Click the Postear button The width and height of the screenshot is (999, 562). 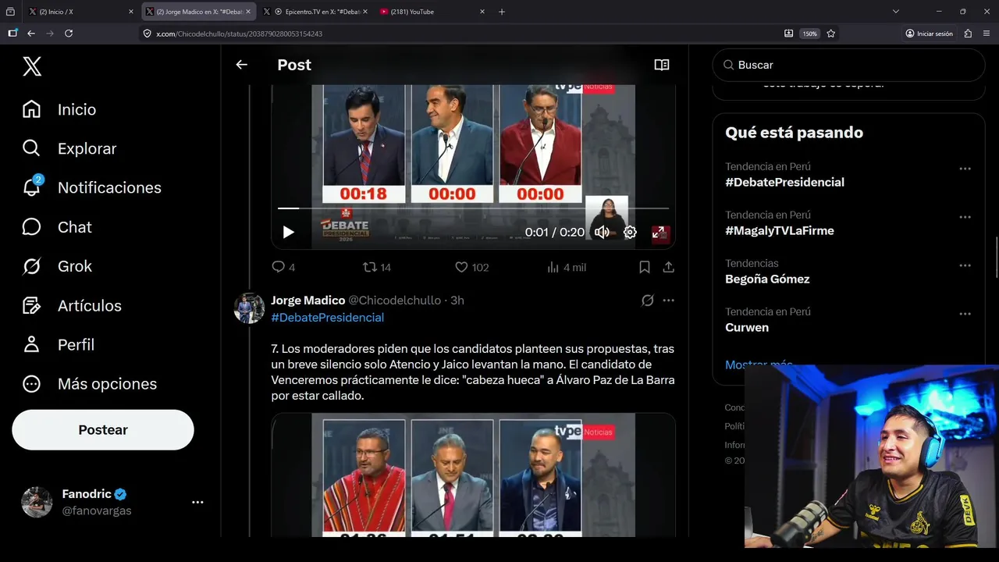point(103,430)
